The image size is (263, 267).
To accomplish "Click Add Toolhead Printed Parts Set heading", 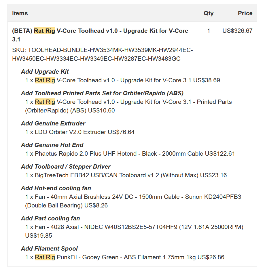I will click(102, 93).
